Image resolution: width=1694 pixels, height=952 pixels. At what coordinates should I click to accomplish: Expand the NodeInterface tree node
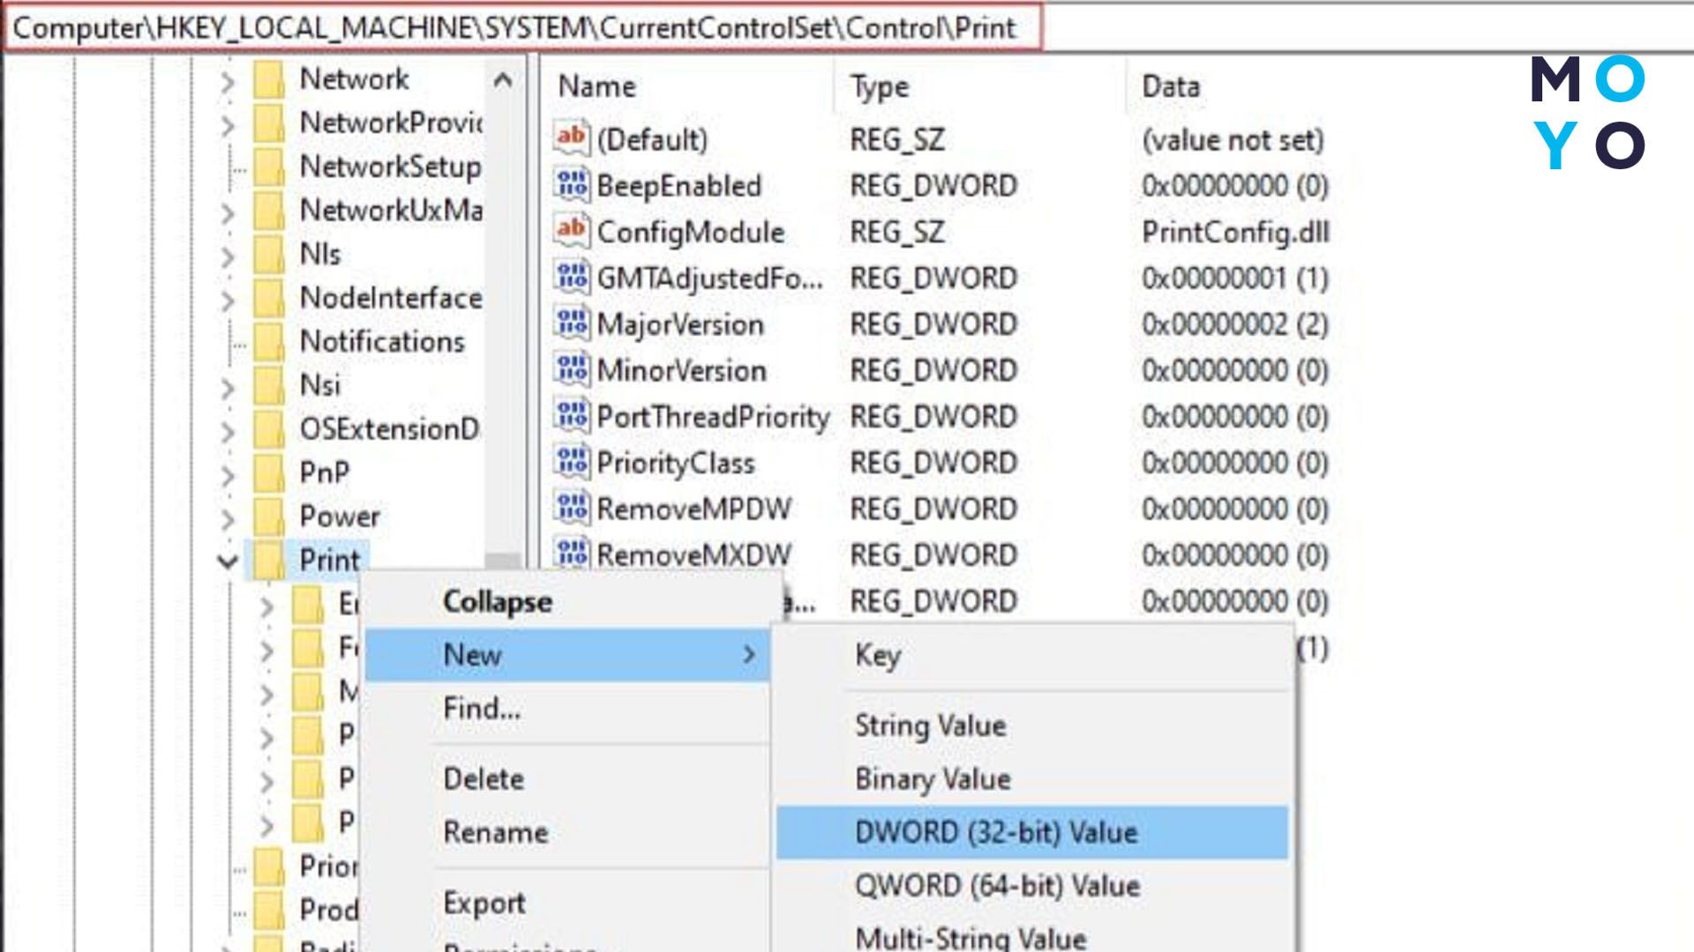click(228, 297)
